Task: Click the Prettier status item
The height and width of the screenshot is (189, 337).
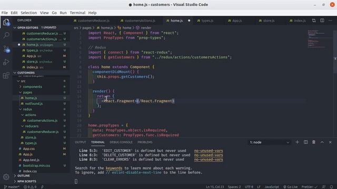Action: [x=310, y=187]
